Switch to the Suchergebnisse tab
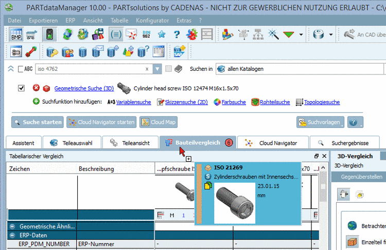 tap(344, 143)
